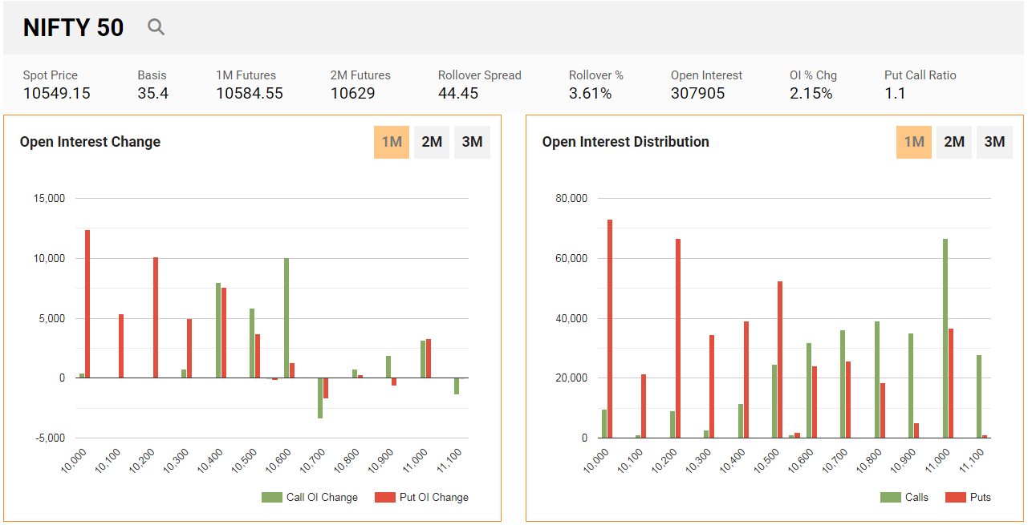Click the green Call OI Change swatch
This screenshot has height=525, width=1028.
(x=272, y=497)
